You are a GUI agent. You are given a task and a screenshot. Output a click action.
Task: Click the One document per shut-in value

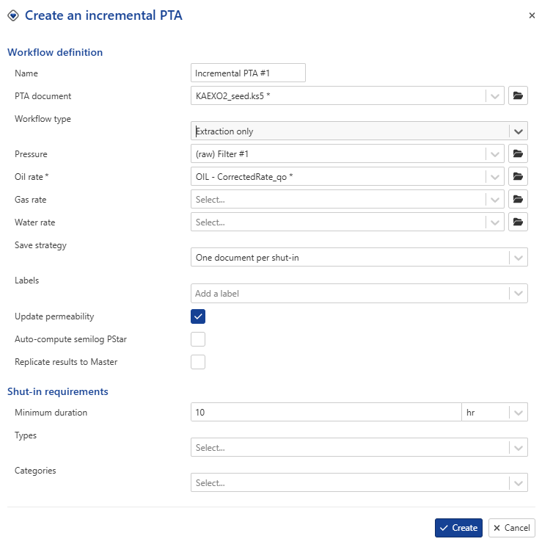tap(247, 258)
